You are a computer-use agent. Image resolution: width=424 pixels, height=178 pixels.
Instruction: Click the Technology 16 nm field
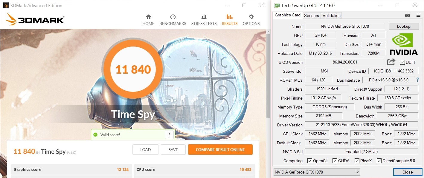point(320,44)
